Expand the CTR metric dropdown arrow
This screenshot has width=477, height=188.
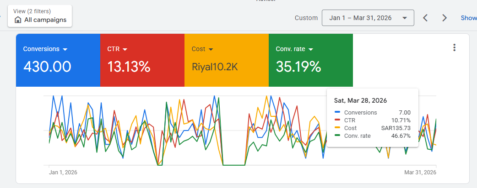tap(125, 49)
